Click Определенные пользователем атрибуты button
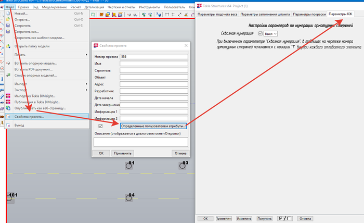Screen dimensions: 364x223 (153, 126)
